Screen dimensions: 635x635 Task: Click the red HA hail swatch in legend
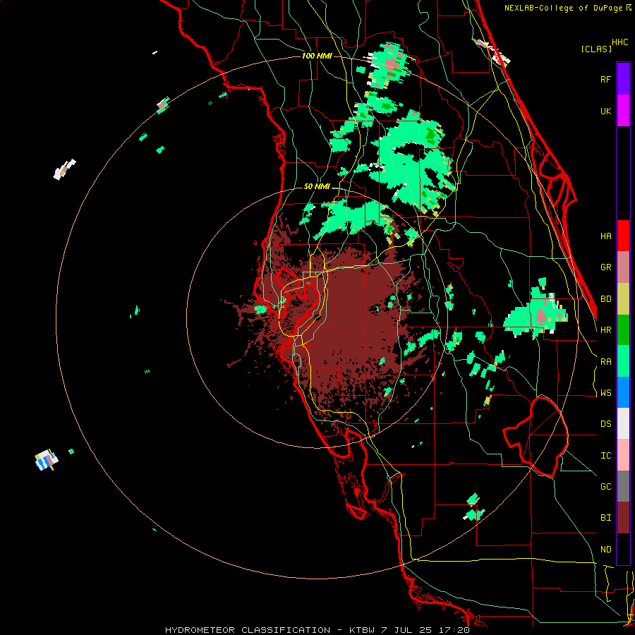623,236
